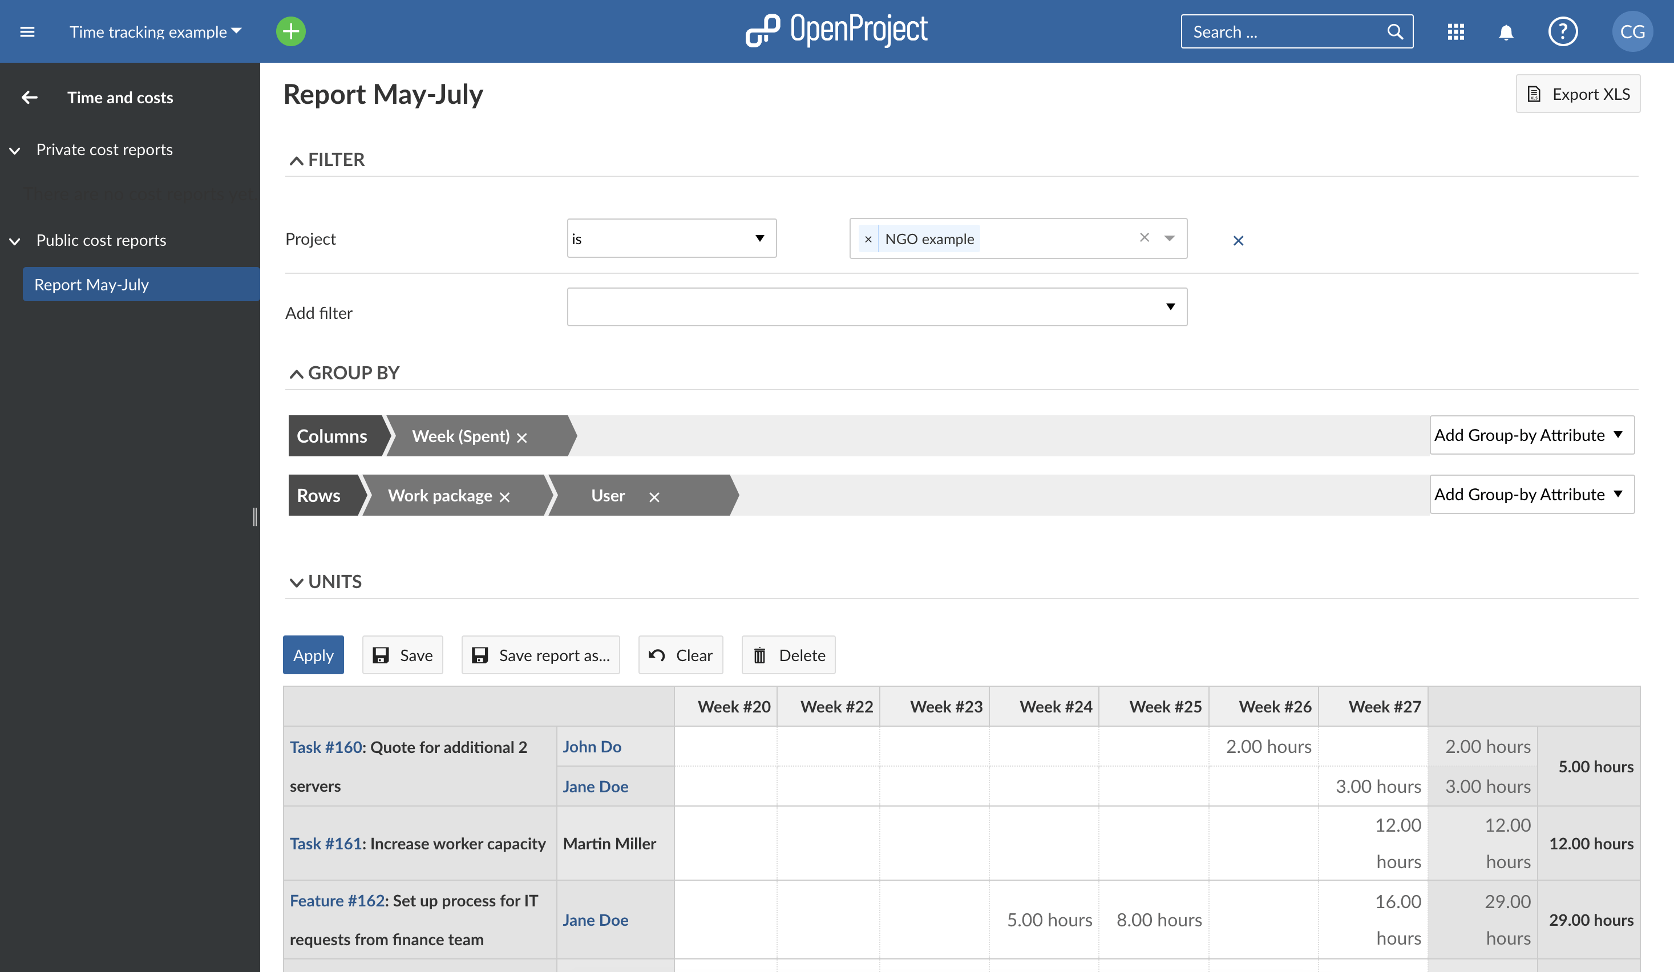Create a new item with the green plus icon
Screen dimensions: 1674x972
(x=290, y=31)
